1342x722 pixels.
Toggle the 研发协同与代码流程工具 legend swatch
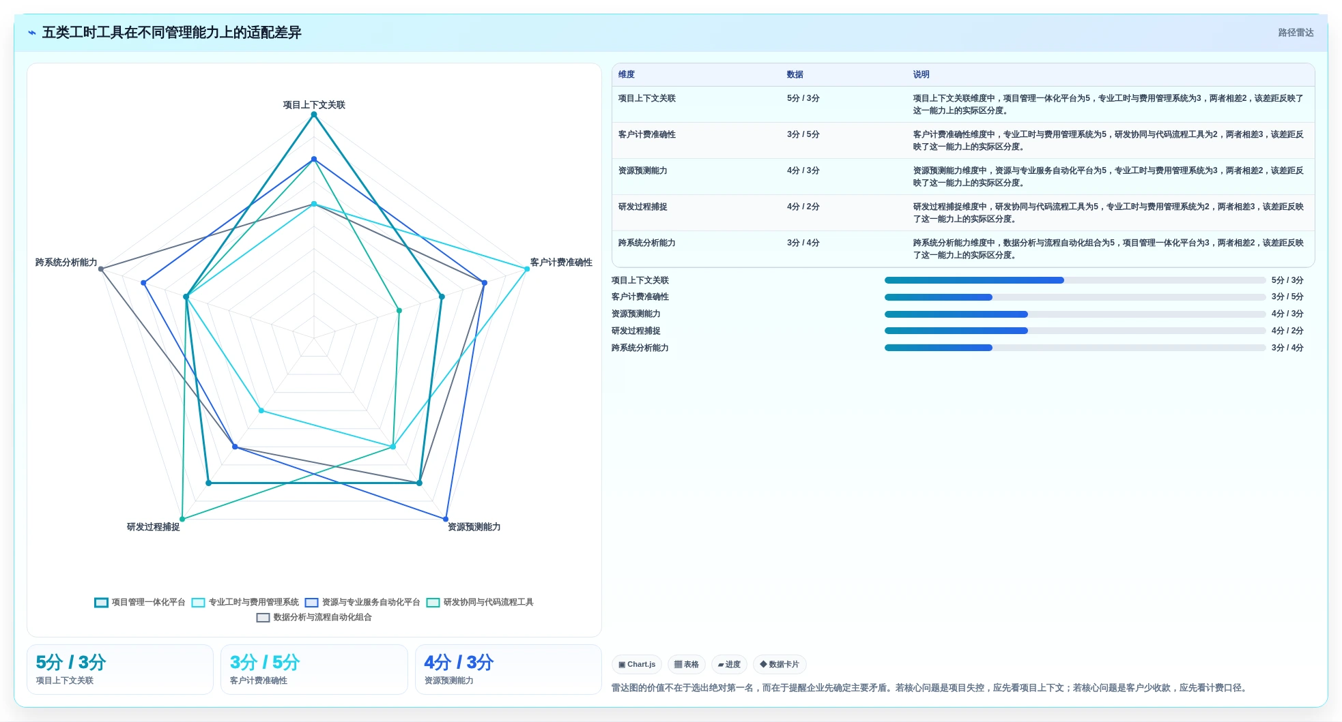click(x=433, y=603)
